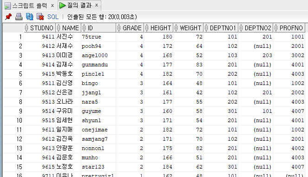Select the ID cell samjang7
Viewport: 308px width, 177px height.
coord(98,139)
